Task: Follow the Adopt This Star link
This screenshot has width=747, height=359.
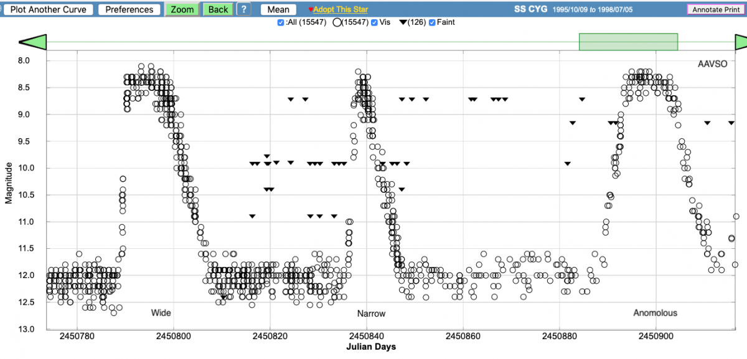Action: [341, 10]
